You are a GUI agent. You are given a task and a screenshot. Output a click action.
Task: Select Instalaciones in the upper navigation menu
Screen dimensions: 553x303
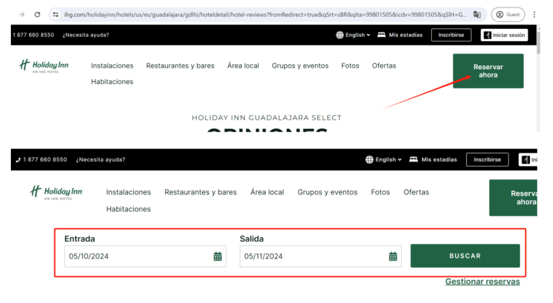tap(112, 66)
